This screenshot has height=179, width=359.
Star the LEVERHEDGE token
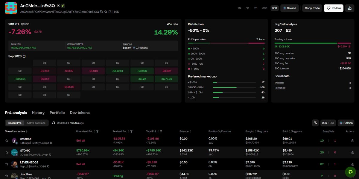pos(7,164)
